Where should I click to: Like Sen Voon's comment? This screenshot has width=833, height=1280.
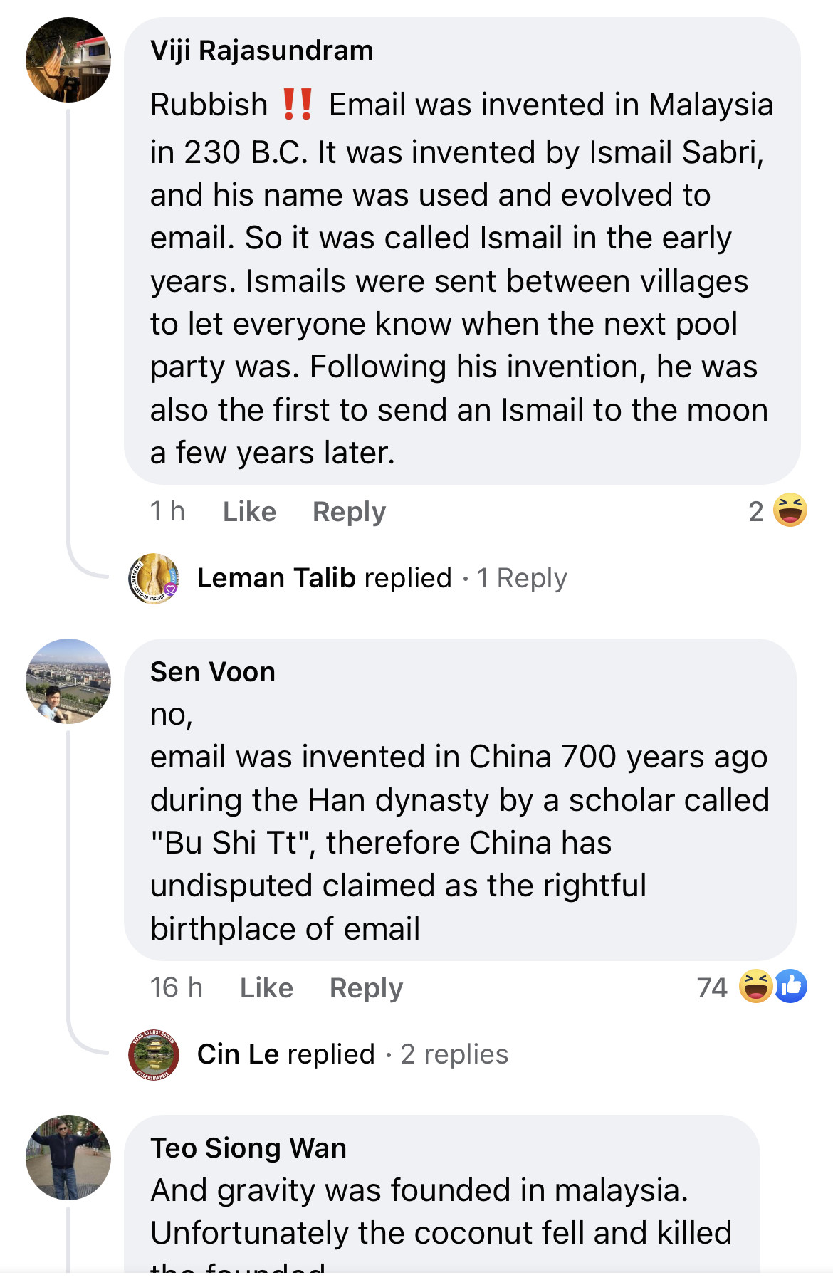point(266,987)
